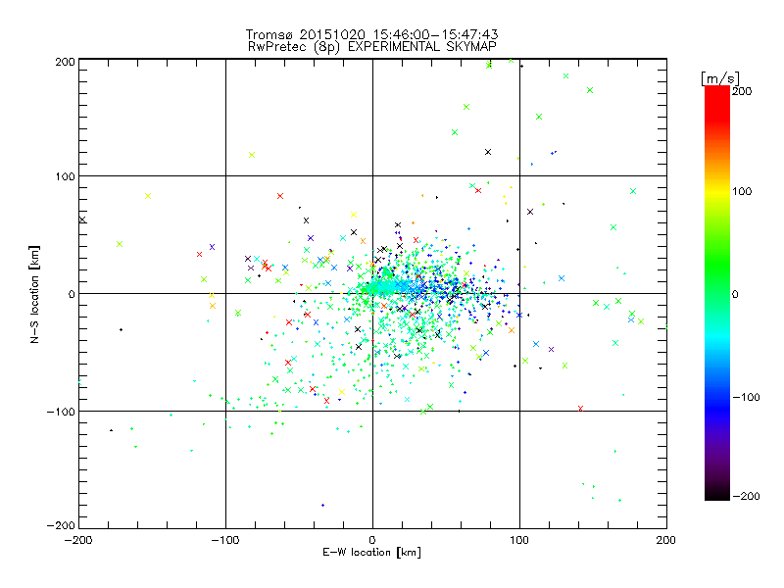Click the y-axis tick label "100"
The width and height of the screenshot is (784, 588).
pos(65,176)
